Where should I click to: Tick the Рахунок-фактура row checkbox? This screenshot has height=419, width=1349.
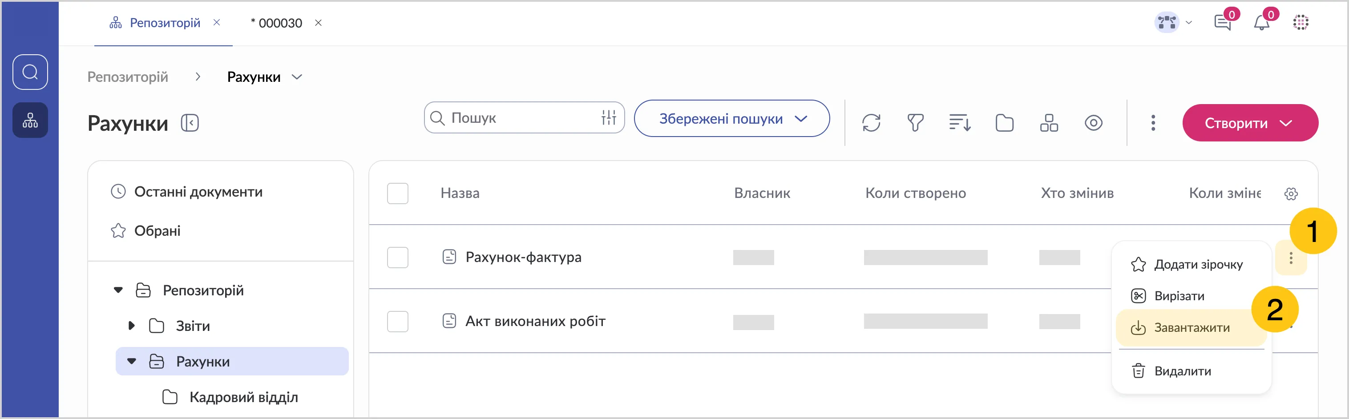pyautogui.click(x=397, y=258)
